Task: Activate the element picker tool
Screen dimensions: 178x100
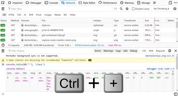Action: point(3,3)
